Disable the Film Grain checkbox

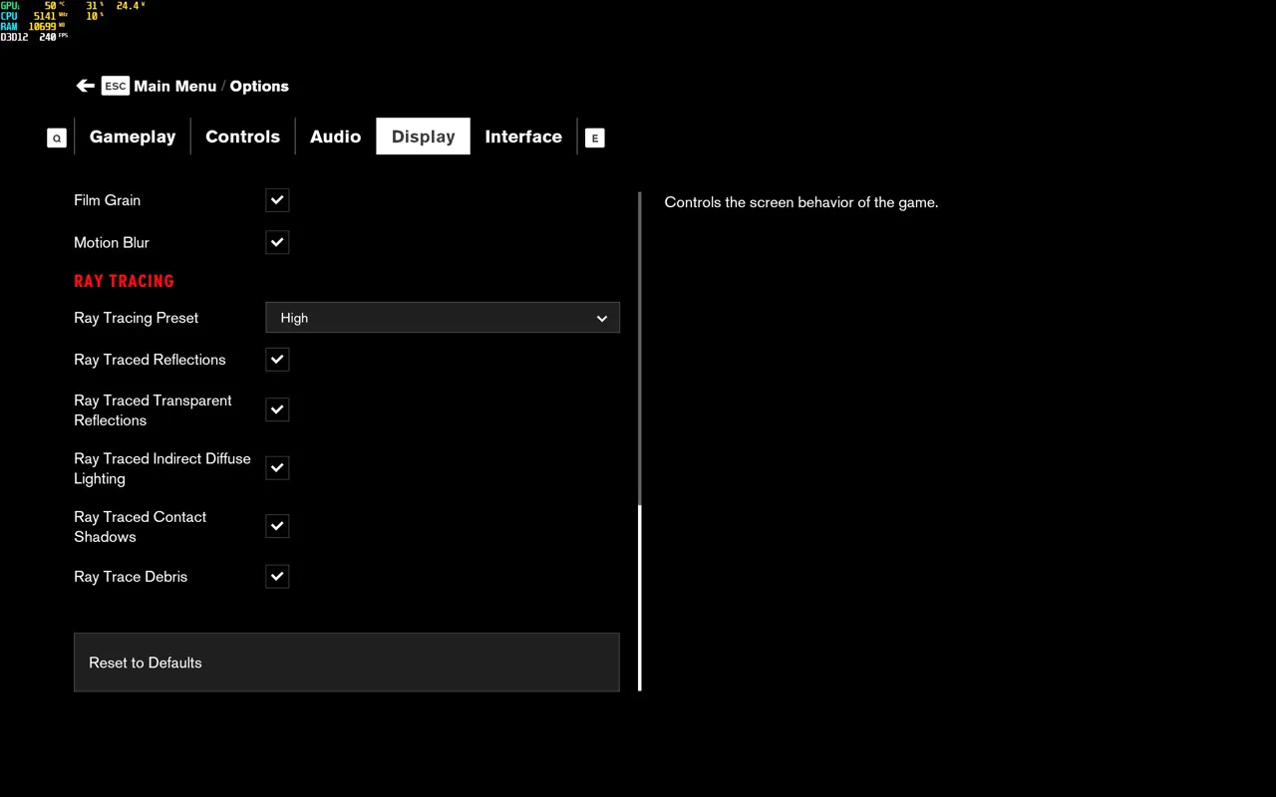[277, 200]
